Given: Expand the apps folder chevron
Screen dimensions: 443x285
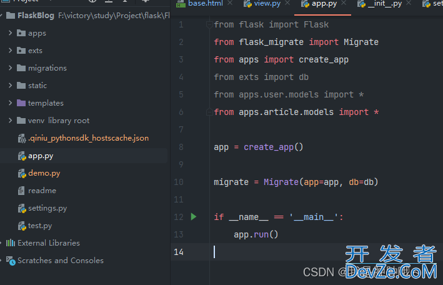Looking at the screenshot, I should 11,33.
